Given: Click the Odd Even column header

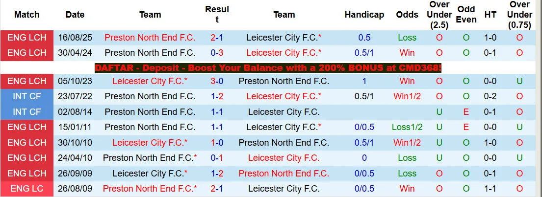Looking at the screenshot, I should point(466,15).
